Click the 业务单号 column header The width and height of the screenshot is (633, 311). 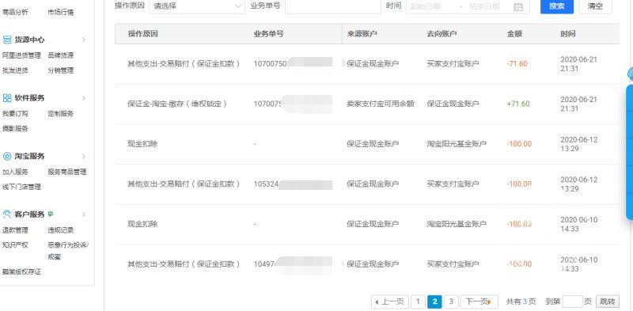point(268,34)
